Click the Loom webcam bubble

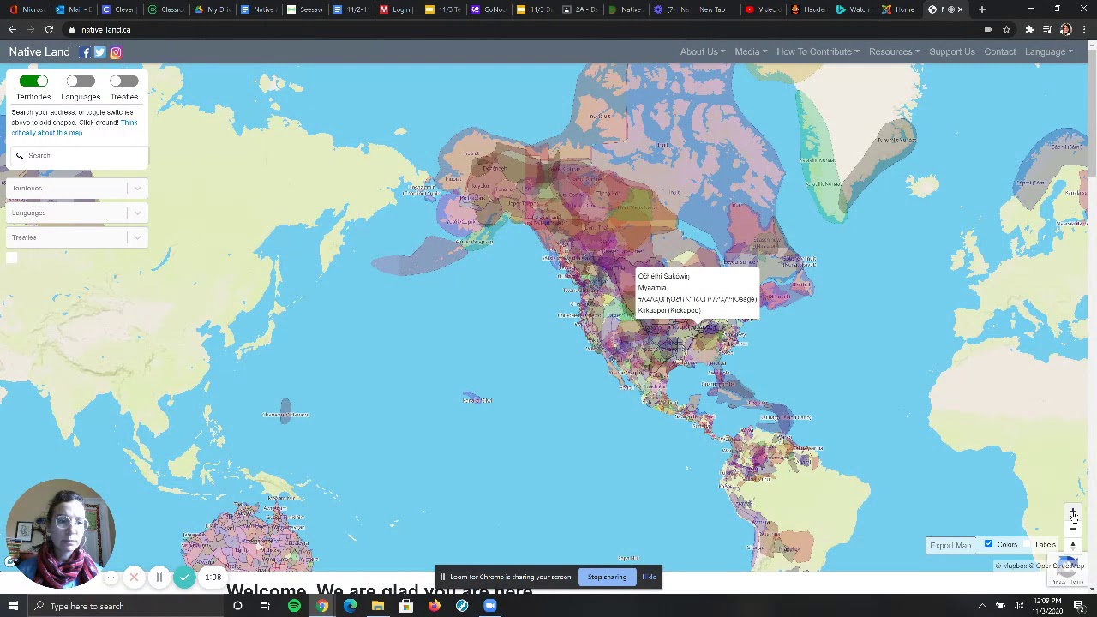click(60, 533)
